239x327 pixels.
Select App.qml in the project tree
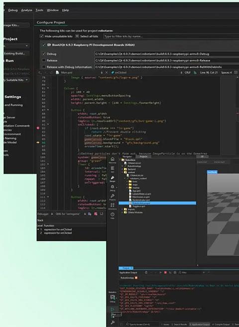pos(136,191)
